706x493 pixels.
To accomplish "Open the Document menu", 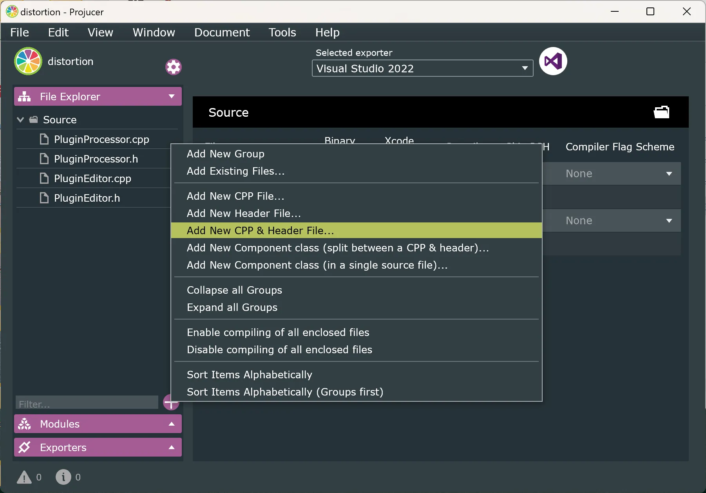I will click(222, 32).
